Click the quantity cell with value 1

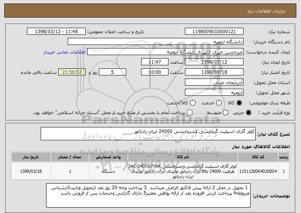coord(70,171)
